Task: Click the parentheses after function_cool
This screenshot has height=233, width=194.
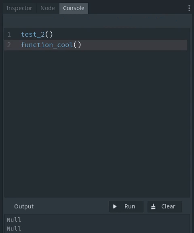Action: (77, 45)
